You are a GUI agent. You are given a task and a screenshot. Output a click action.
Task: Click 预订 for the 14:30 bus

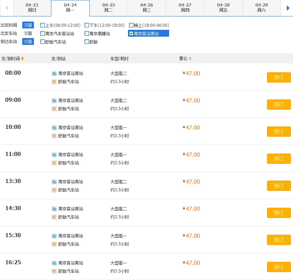279,213
